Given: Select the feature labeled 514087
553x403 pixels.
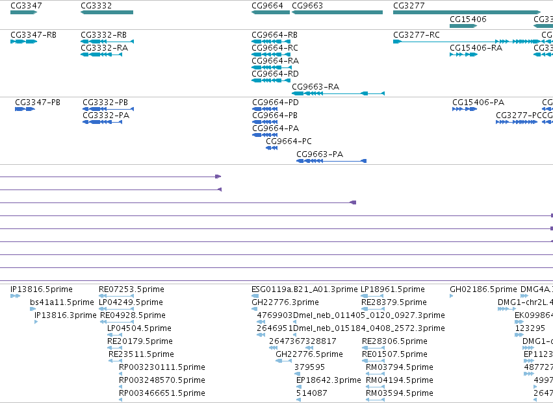Looking at the screenshot, I should click(x=311, y=393).
